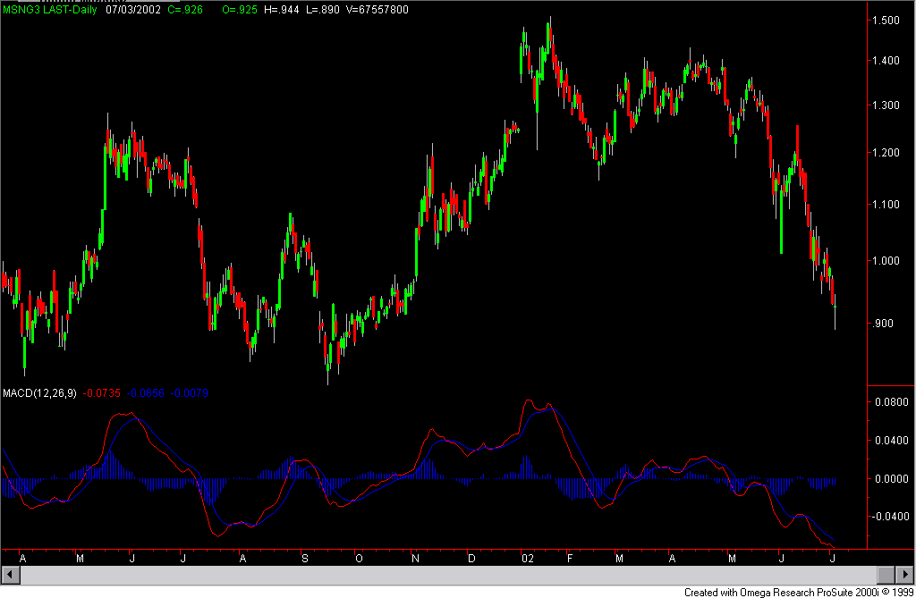Image resolution: width=916 pixels, height=598 pixels.
Task: Click the 07/03/2002 date in header
Action: 132,9
